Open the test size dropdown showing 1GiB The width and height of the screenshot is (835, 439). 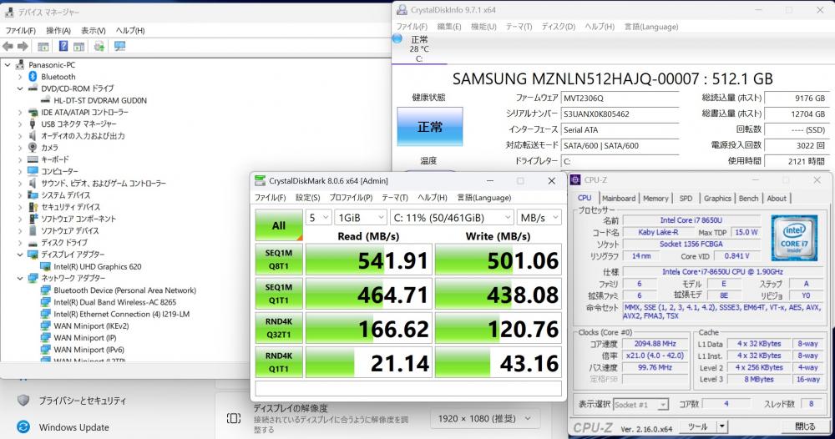[361, 218]
